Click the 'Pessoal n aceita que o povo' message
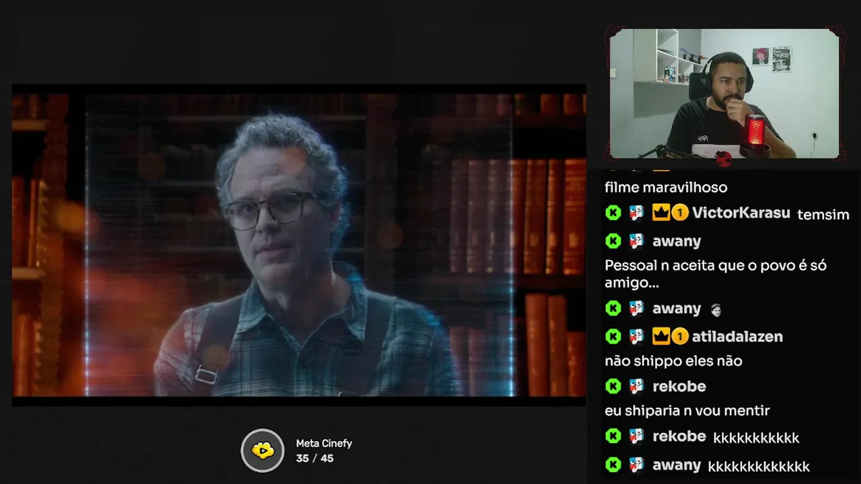The height and width of the screenshot is (484, 861). click(x=716, y=274)
